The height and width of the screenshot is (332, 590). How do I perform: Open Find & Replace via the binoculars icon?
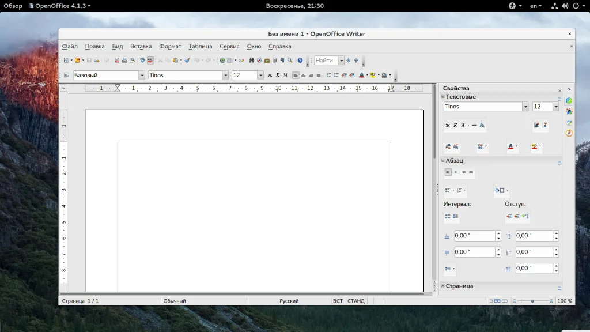252,61
